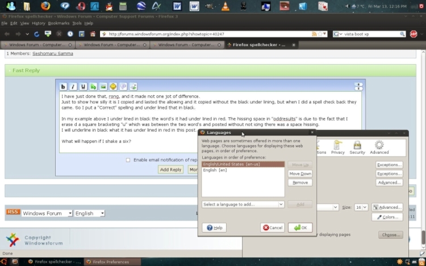
Task: Open the font Size 16 dropdown
Action: (x=361, y=207)
